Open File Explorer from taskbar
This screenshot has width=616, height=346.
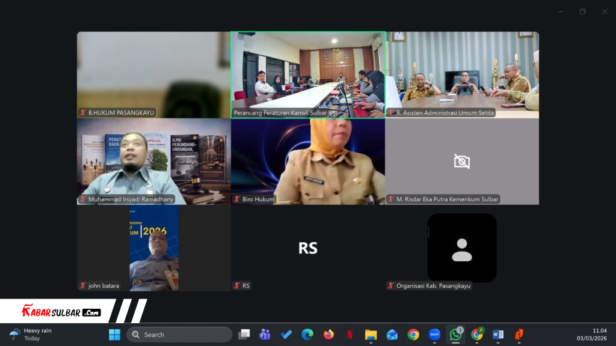point(371,335)
